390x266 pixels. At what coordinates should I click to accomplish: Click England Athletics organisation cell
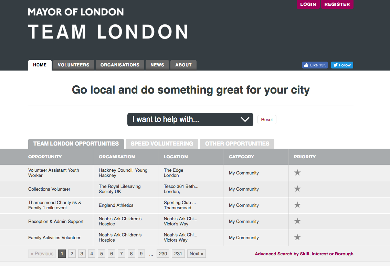click(x=116, y=205)
